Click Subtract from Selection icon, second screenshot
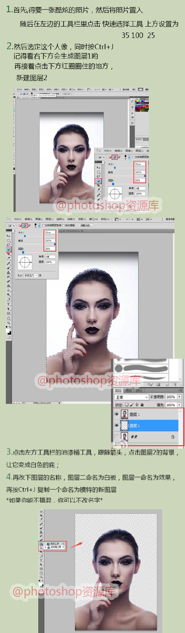The image size is (185, 633). coord(29,225)
